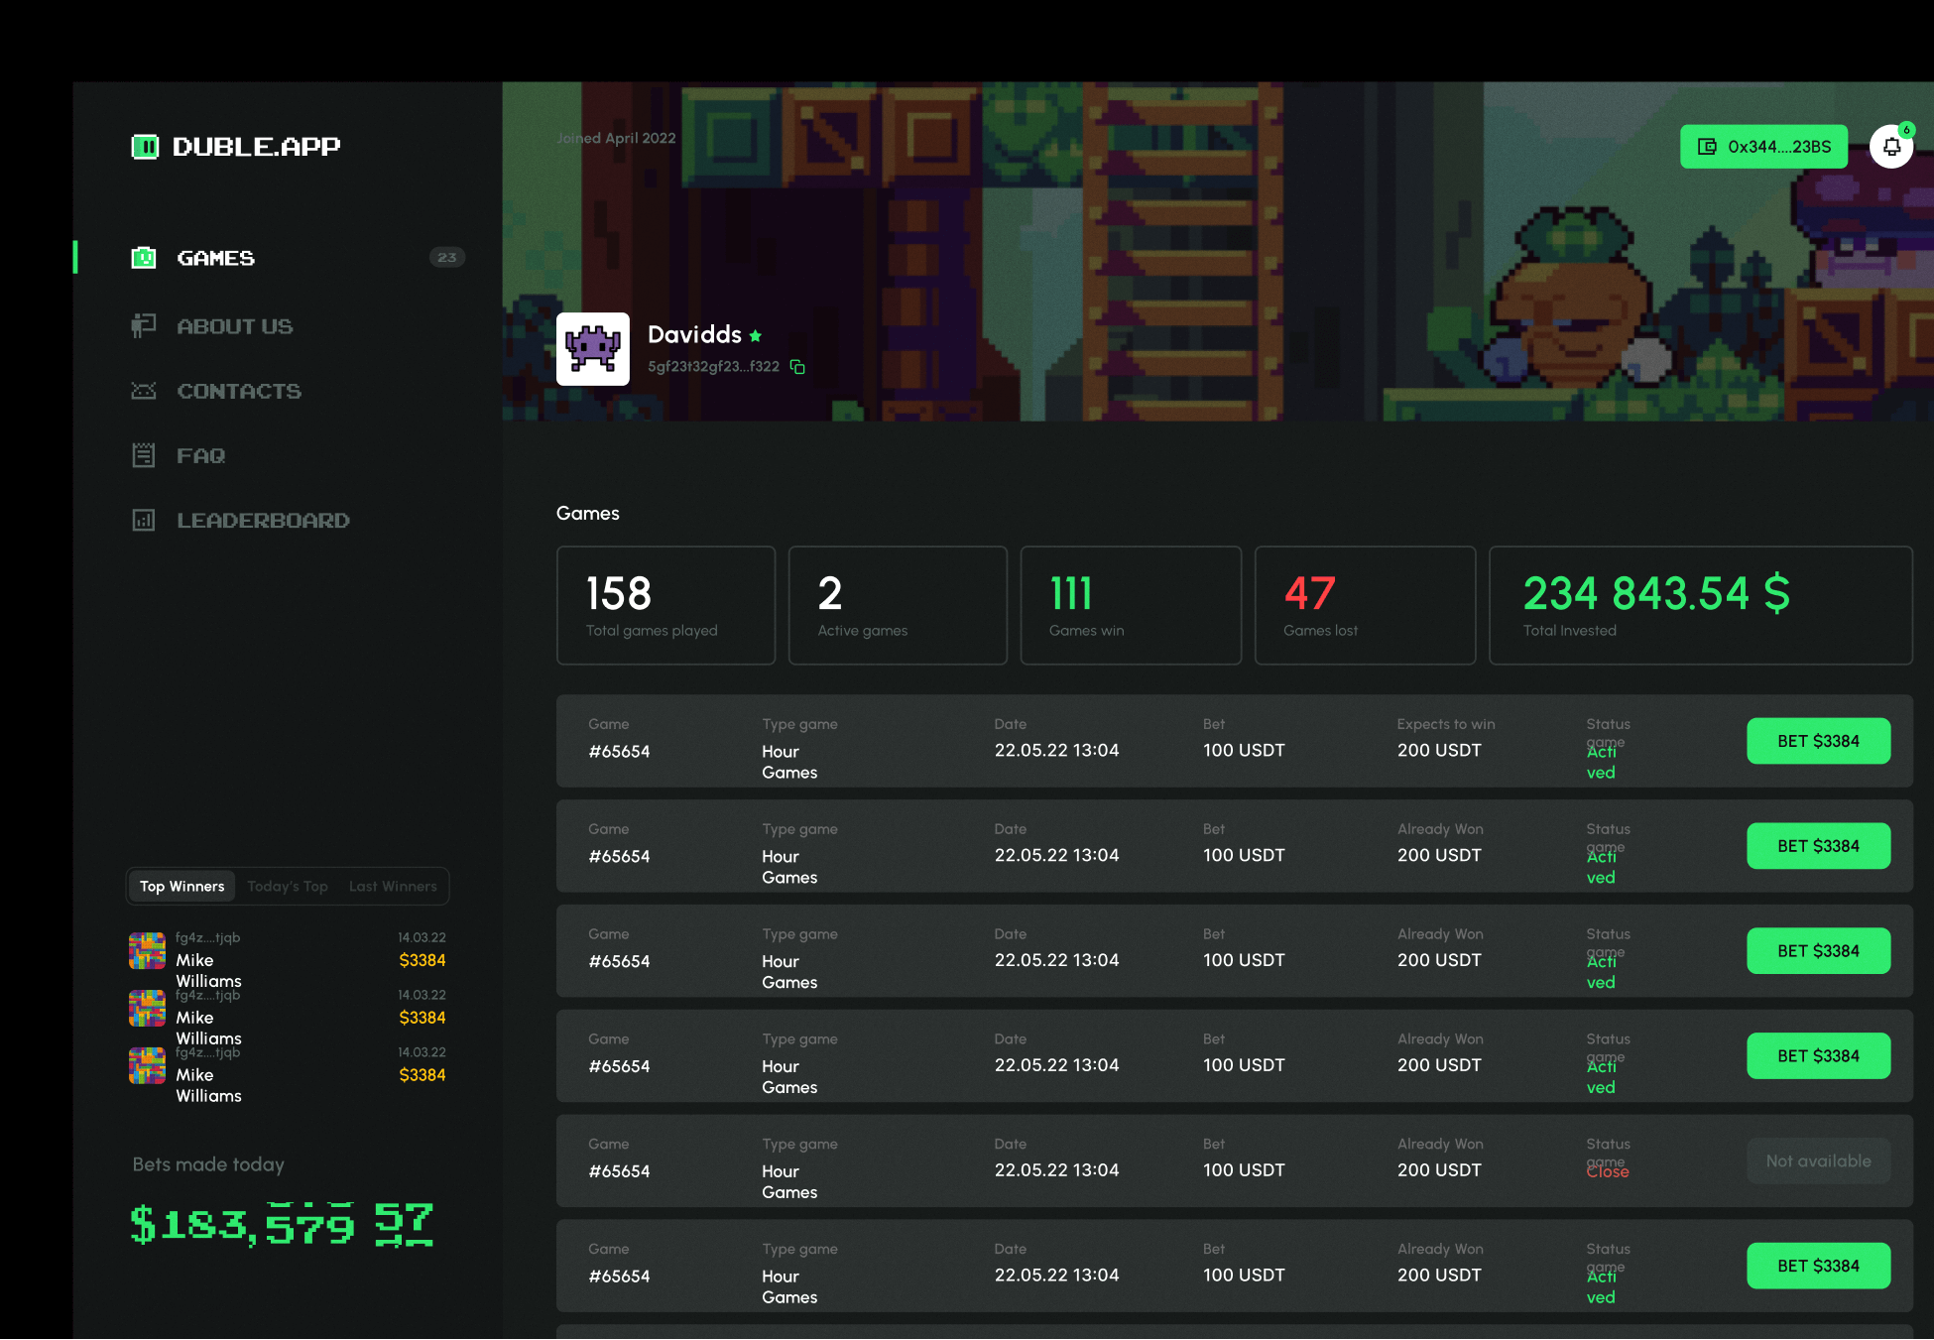Click the Not available button
Viewport: 1934px width, 1340px height.
1817,1160
